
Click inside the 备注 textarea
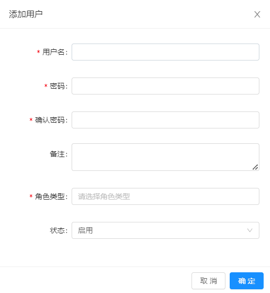(x=166, y=157)
